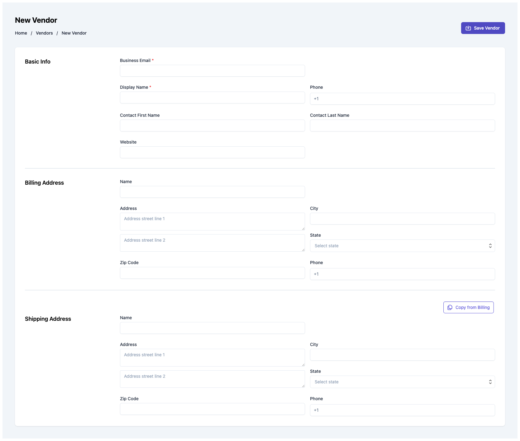Open the Billing Address State dropdown

pos(402,246)
